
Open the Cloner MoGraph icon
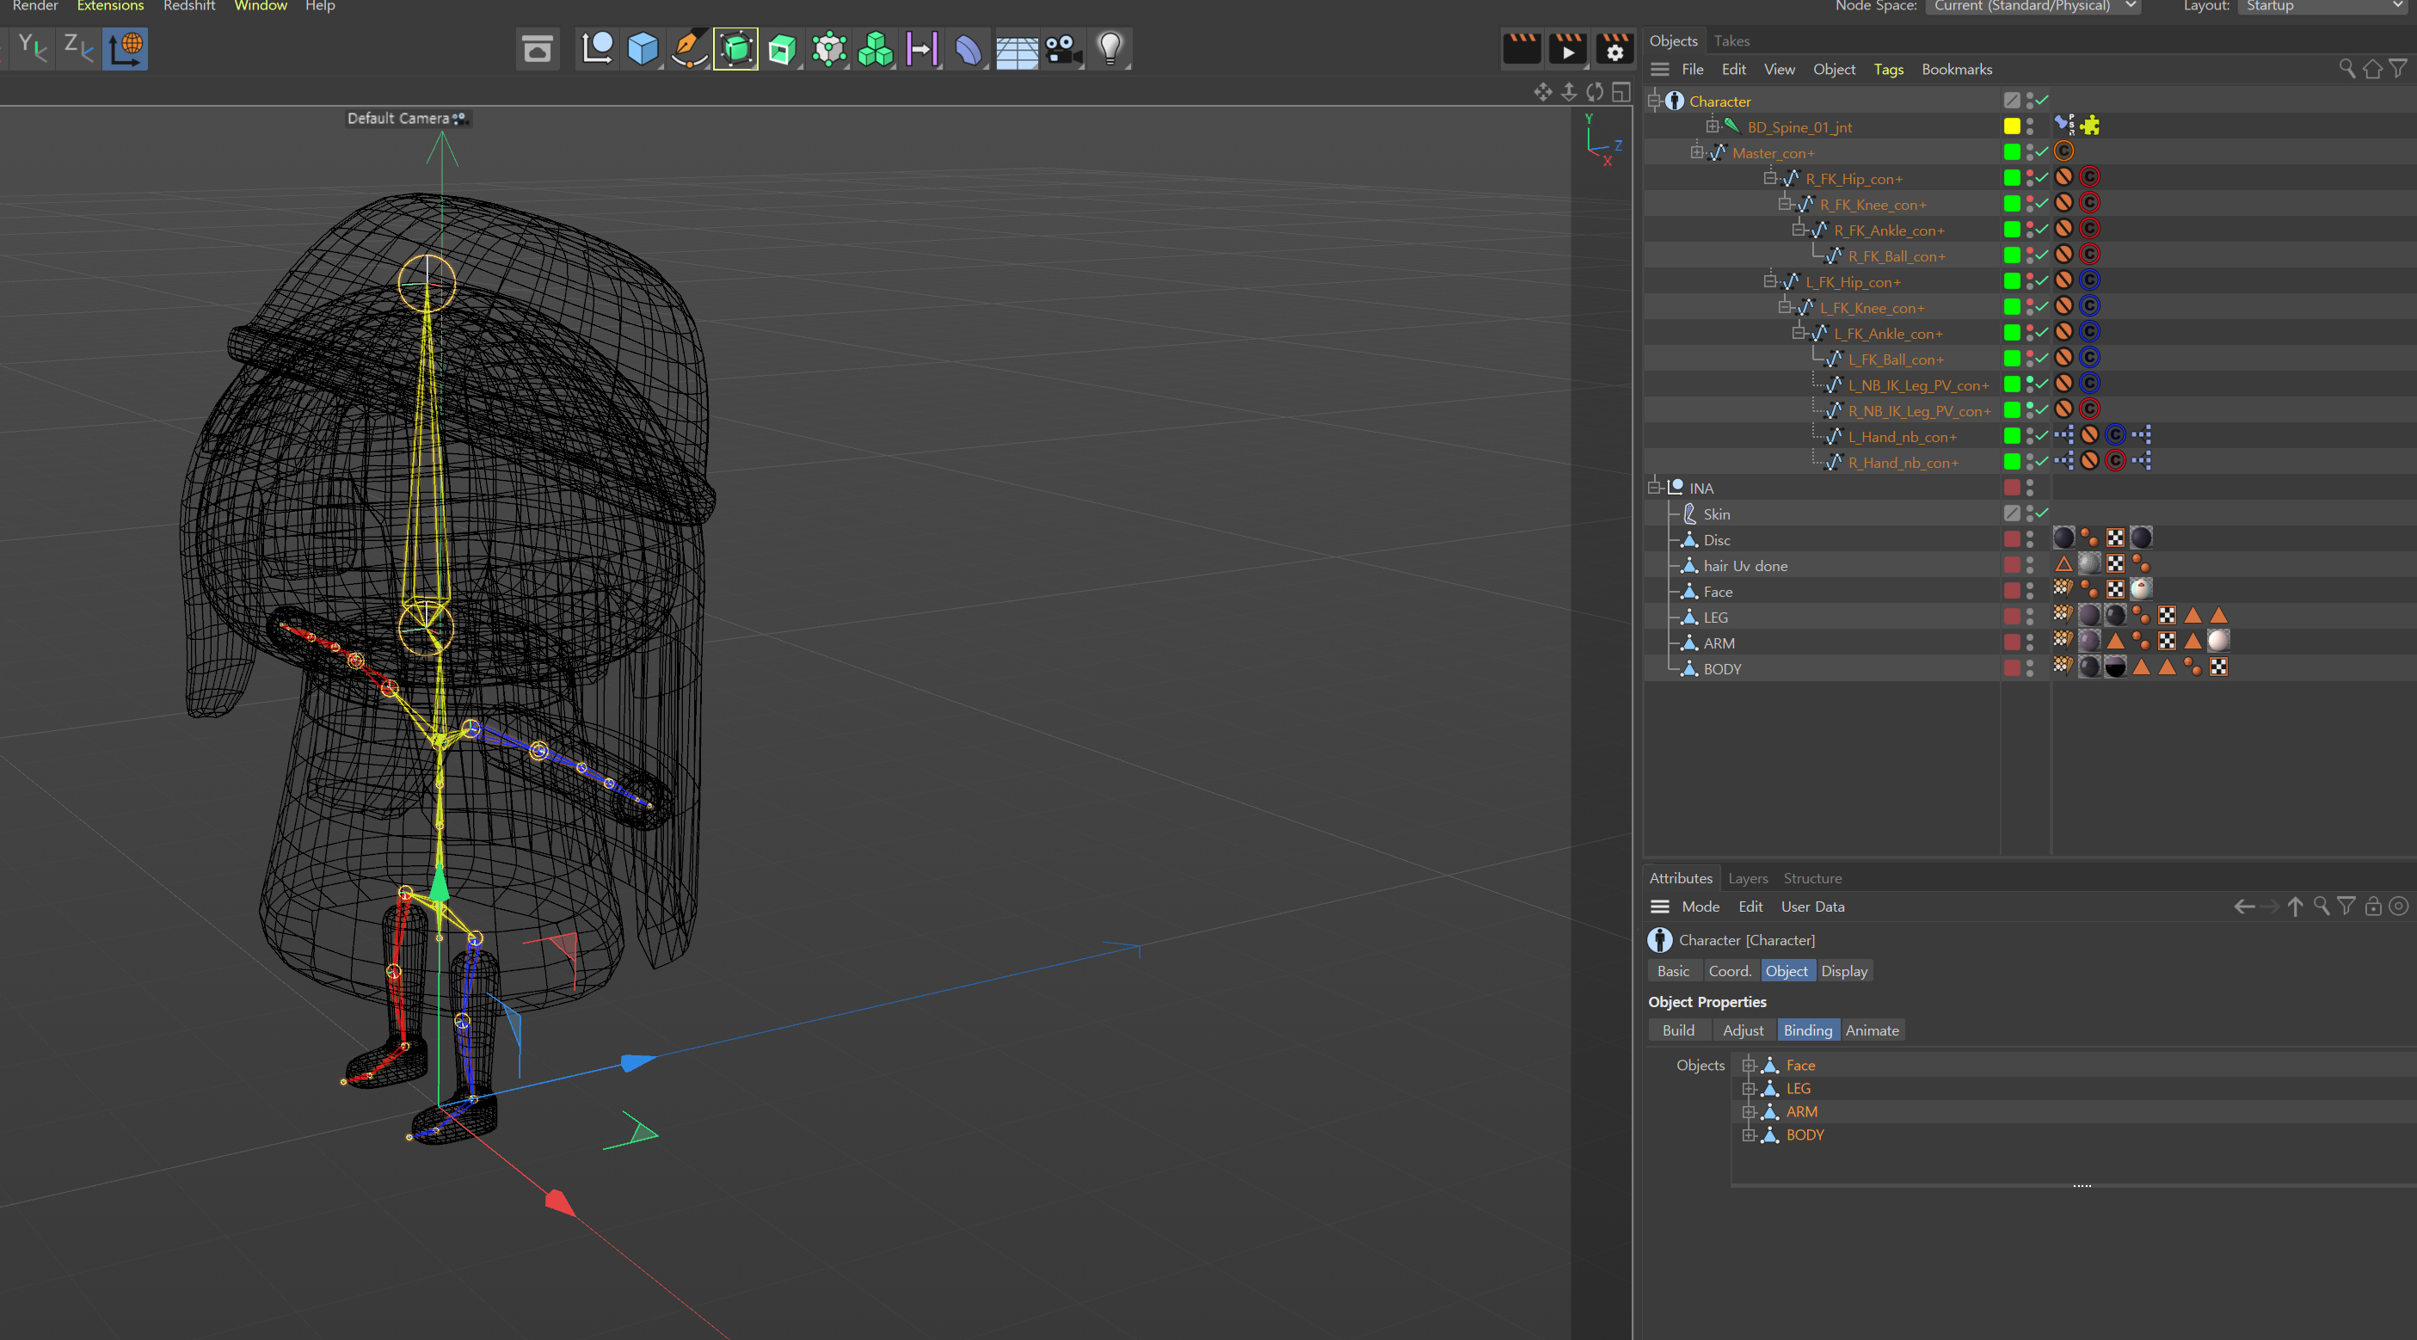[829, 49]
